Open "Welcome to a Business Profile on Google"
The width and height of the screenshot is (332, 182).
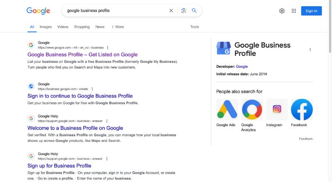(75, 128)
